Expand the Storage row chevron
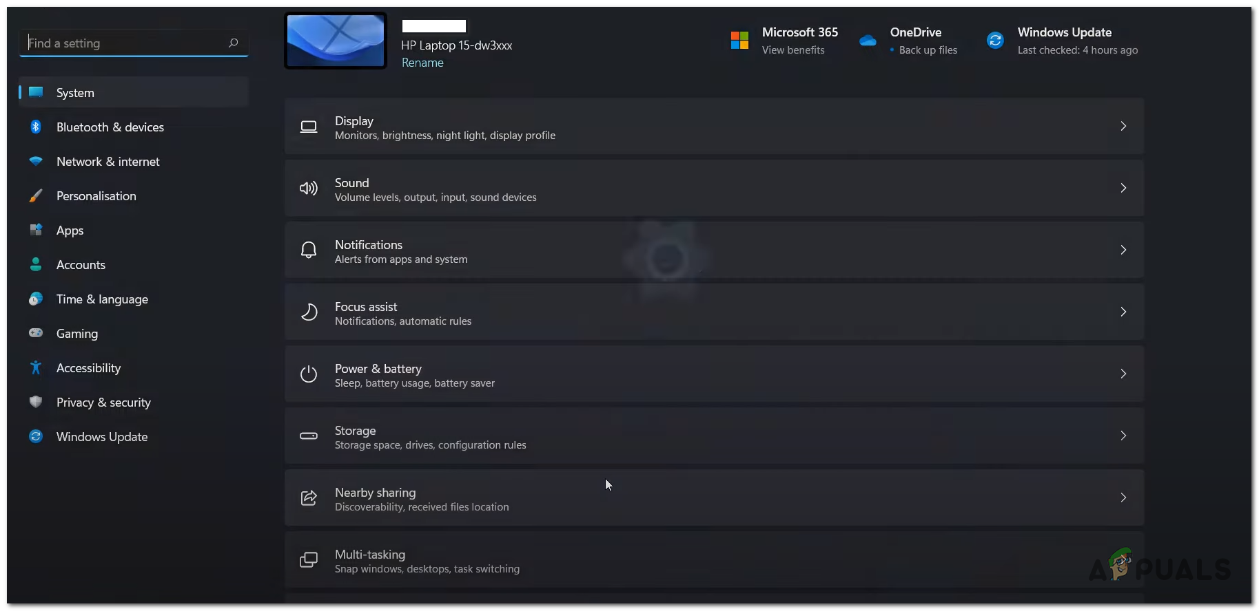The image size is (1259, 611). pos(1123,436)
